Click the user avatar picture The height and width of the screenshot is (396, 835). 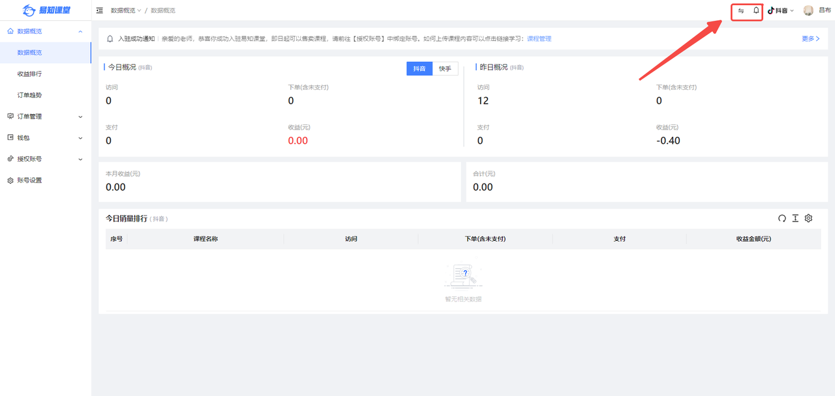808,10
